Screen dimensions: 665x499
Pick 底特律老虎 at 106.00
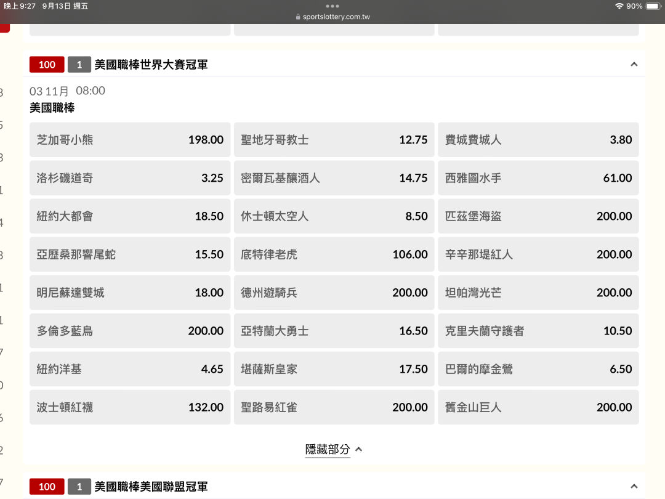click(334, 254)
